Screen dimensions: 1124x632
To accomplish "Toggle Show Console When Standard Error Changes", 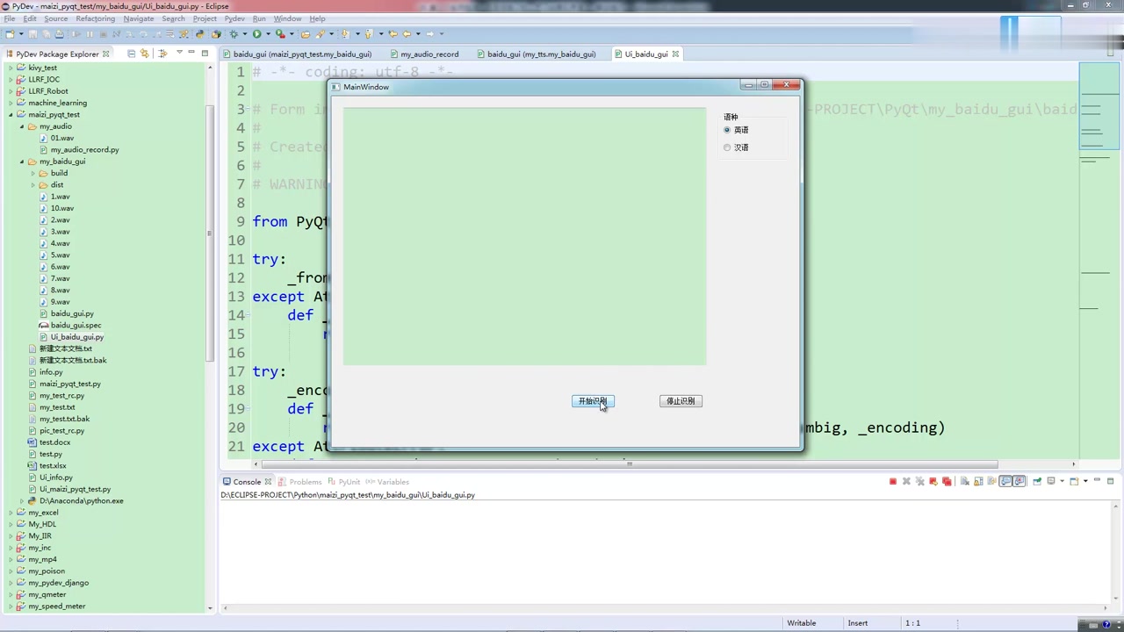I will pos(1020,481).
